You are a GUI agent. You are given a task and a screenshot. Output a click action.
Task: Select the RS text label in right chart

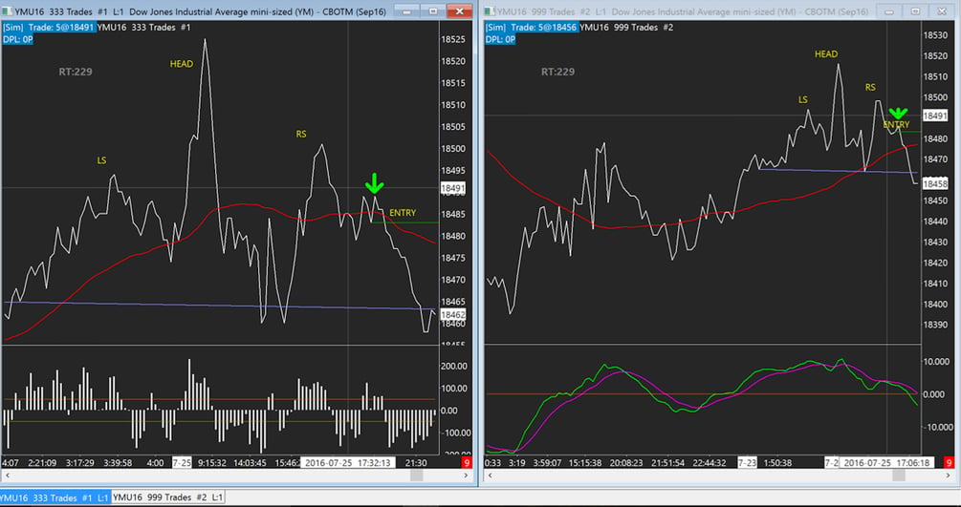point(870,88)
